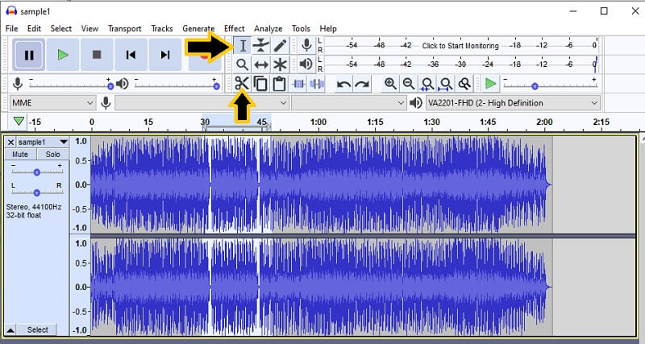
Task: Close the sample1 track with the X
Action: coord(10,143)
